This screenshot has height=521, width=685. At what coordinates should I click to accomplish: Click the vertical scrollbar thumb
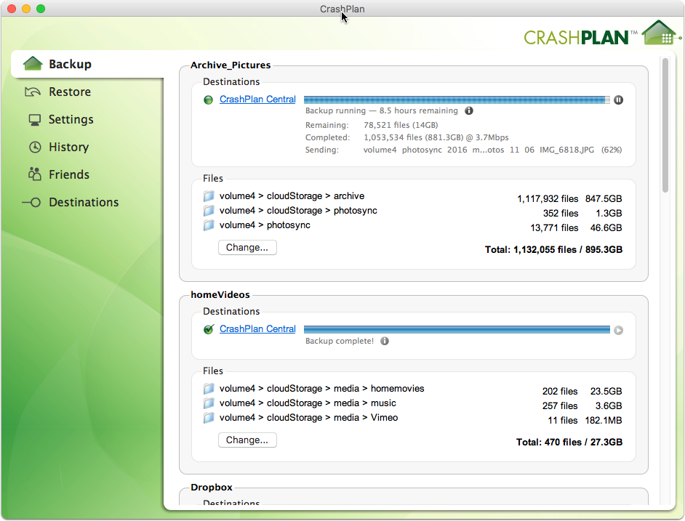[x=665, y=125]
